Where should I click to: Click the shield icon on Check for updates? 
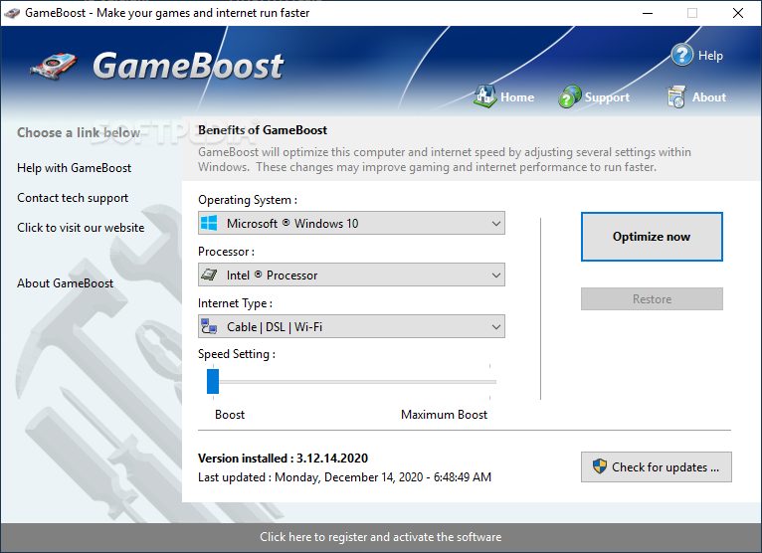[600, 466]
